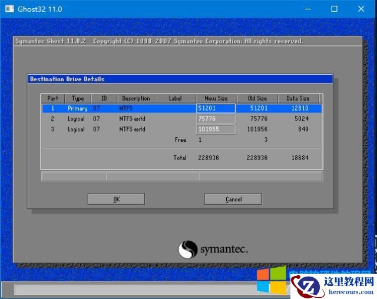The image size is (377, 299).
Task: Click Data Size value 5024
Action: (x=302, y=119)
